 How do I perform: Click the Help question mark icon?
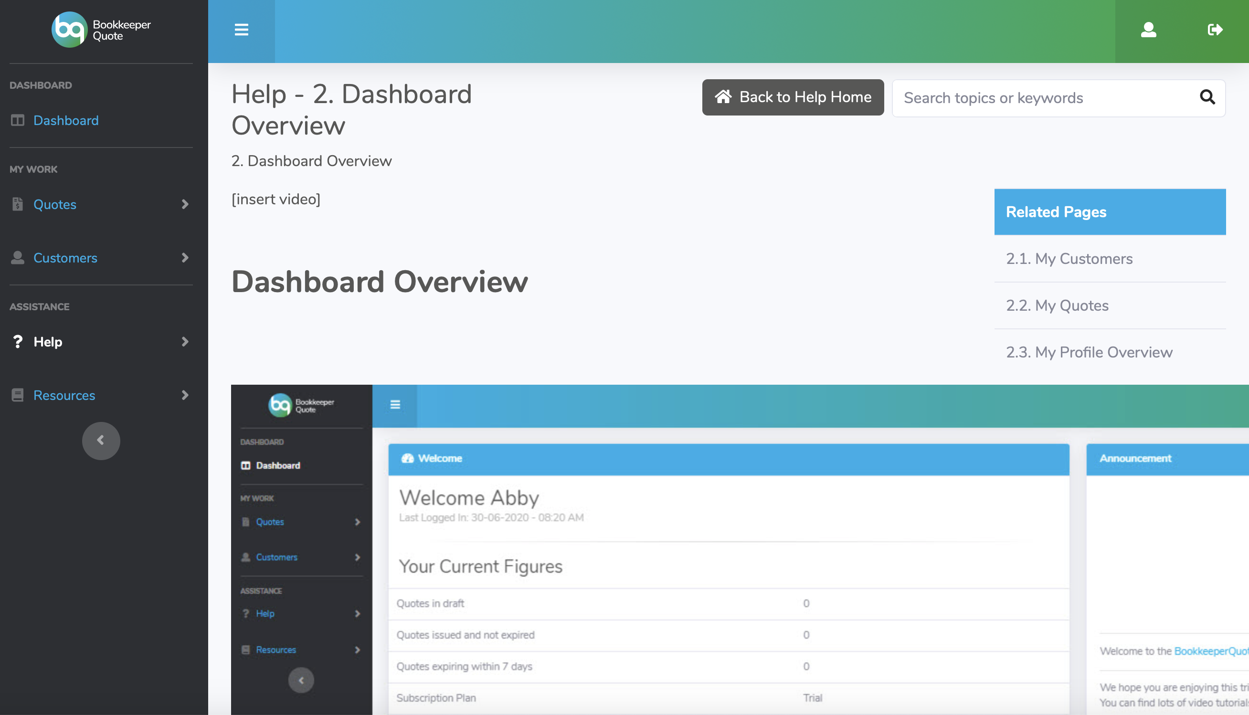point(18,342)
